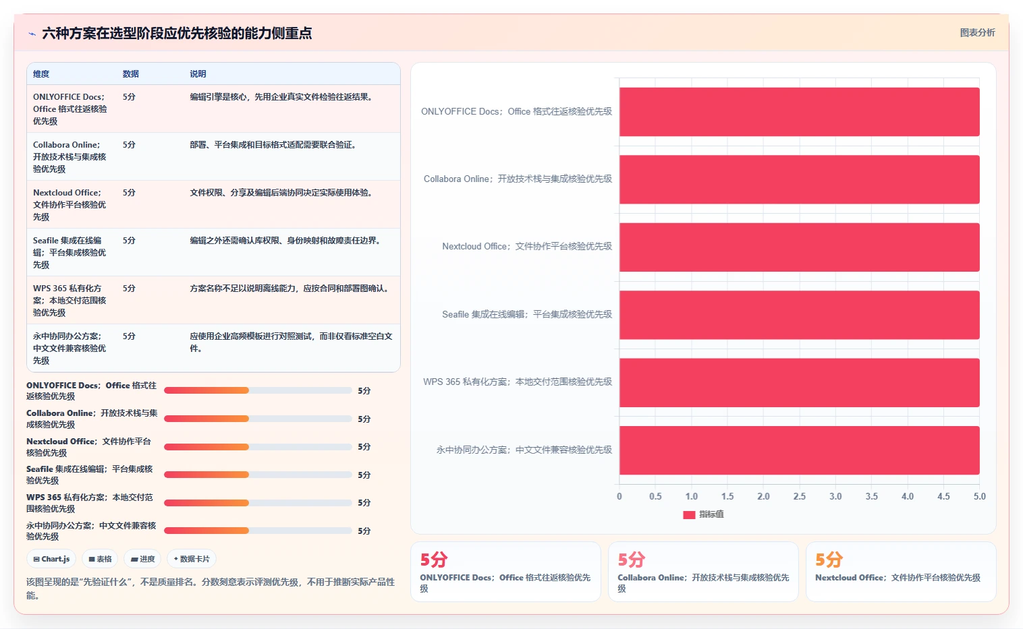The height and width of the screenshot is (629, 1023).
Task: Click the 永中协同办公方案 dimension cell in table
Action: point(71,349)
